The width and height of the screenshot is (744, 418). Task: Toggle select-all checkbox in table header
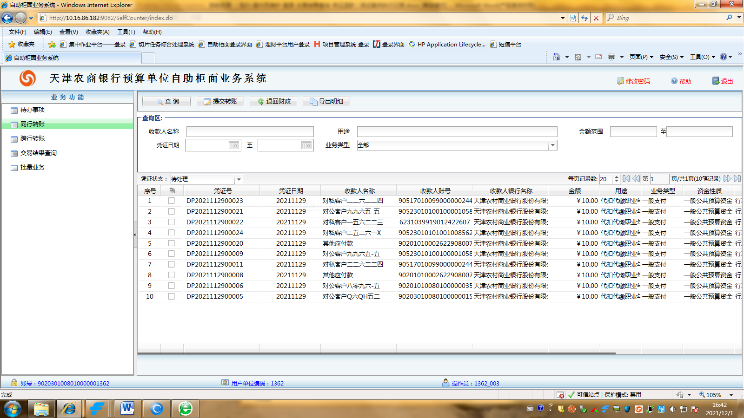[x=172, y=190]
